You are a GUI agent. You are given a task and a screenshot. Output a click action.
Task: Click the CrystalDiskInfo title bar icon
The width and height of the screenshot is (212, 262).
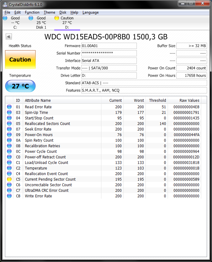[x=5, y=5]
